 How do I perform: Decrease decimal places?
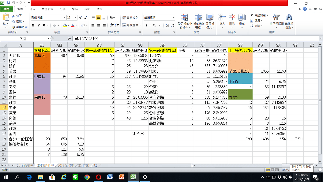pyautogui.click(x=173, y=25)
